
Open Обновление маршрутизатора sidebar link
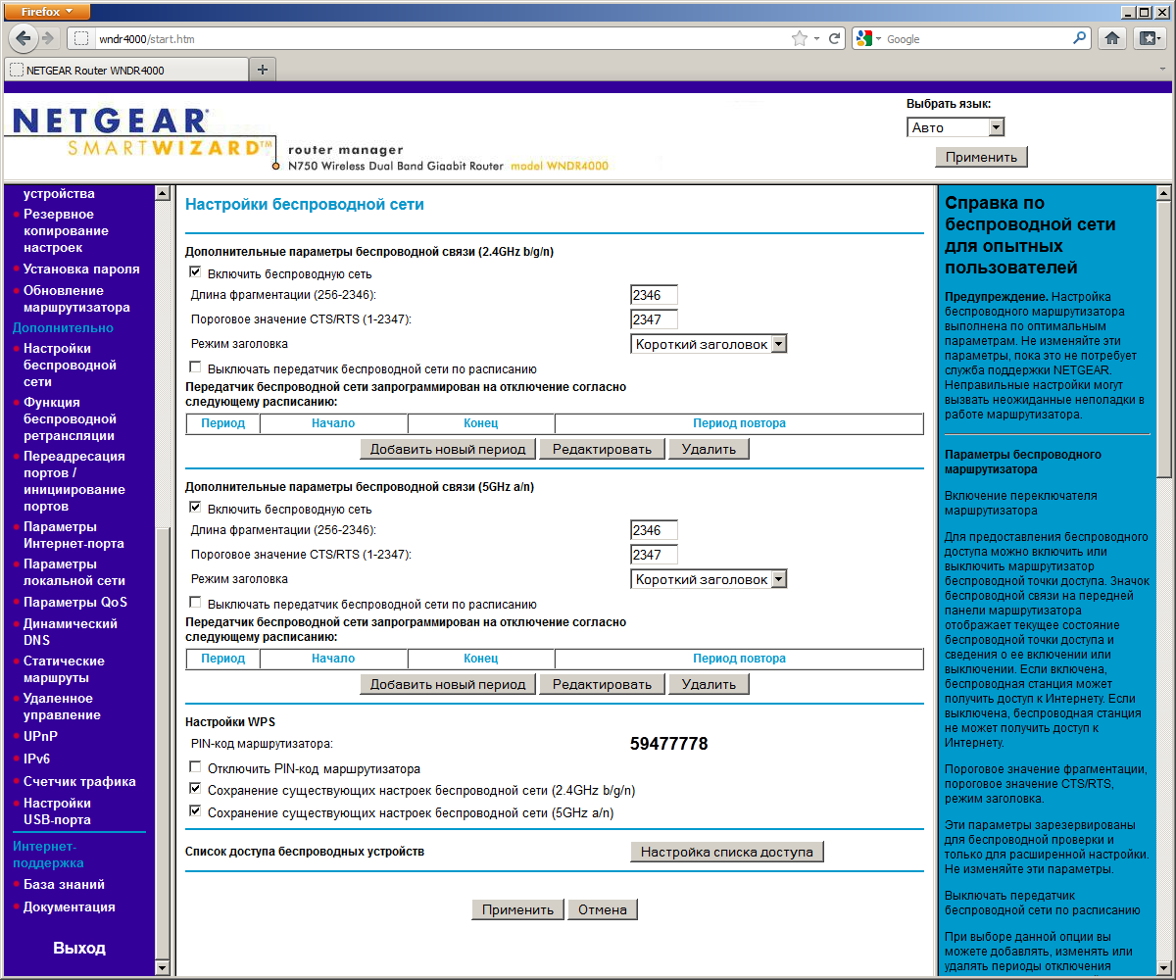tap(76, 298)
